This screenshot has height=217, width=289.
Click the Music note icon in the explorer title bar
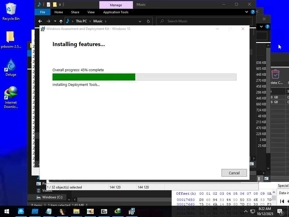tap(39, 4)
